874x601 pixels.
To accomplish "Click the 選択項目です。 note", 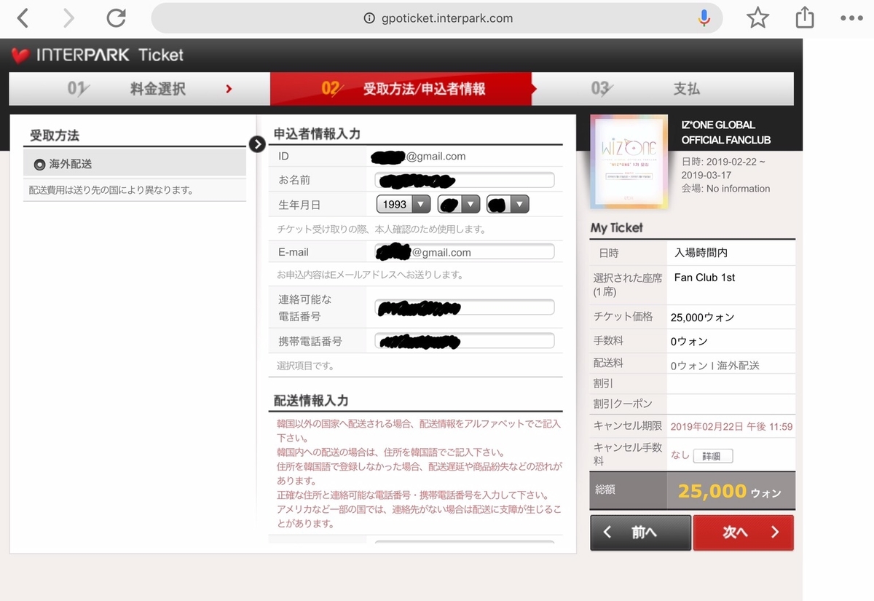I will (x=305, y=366).
